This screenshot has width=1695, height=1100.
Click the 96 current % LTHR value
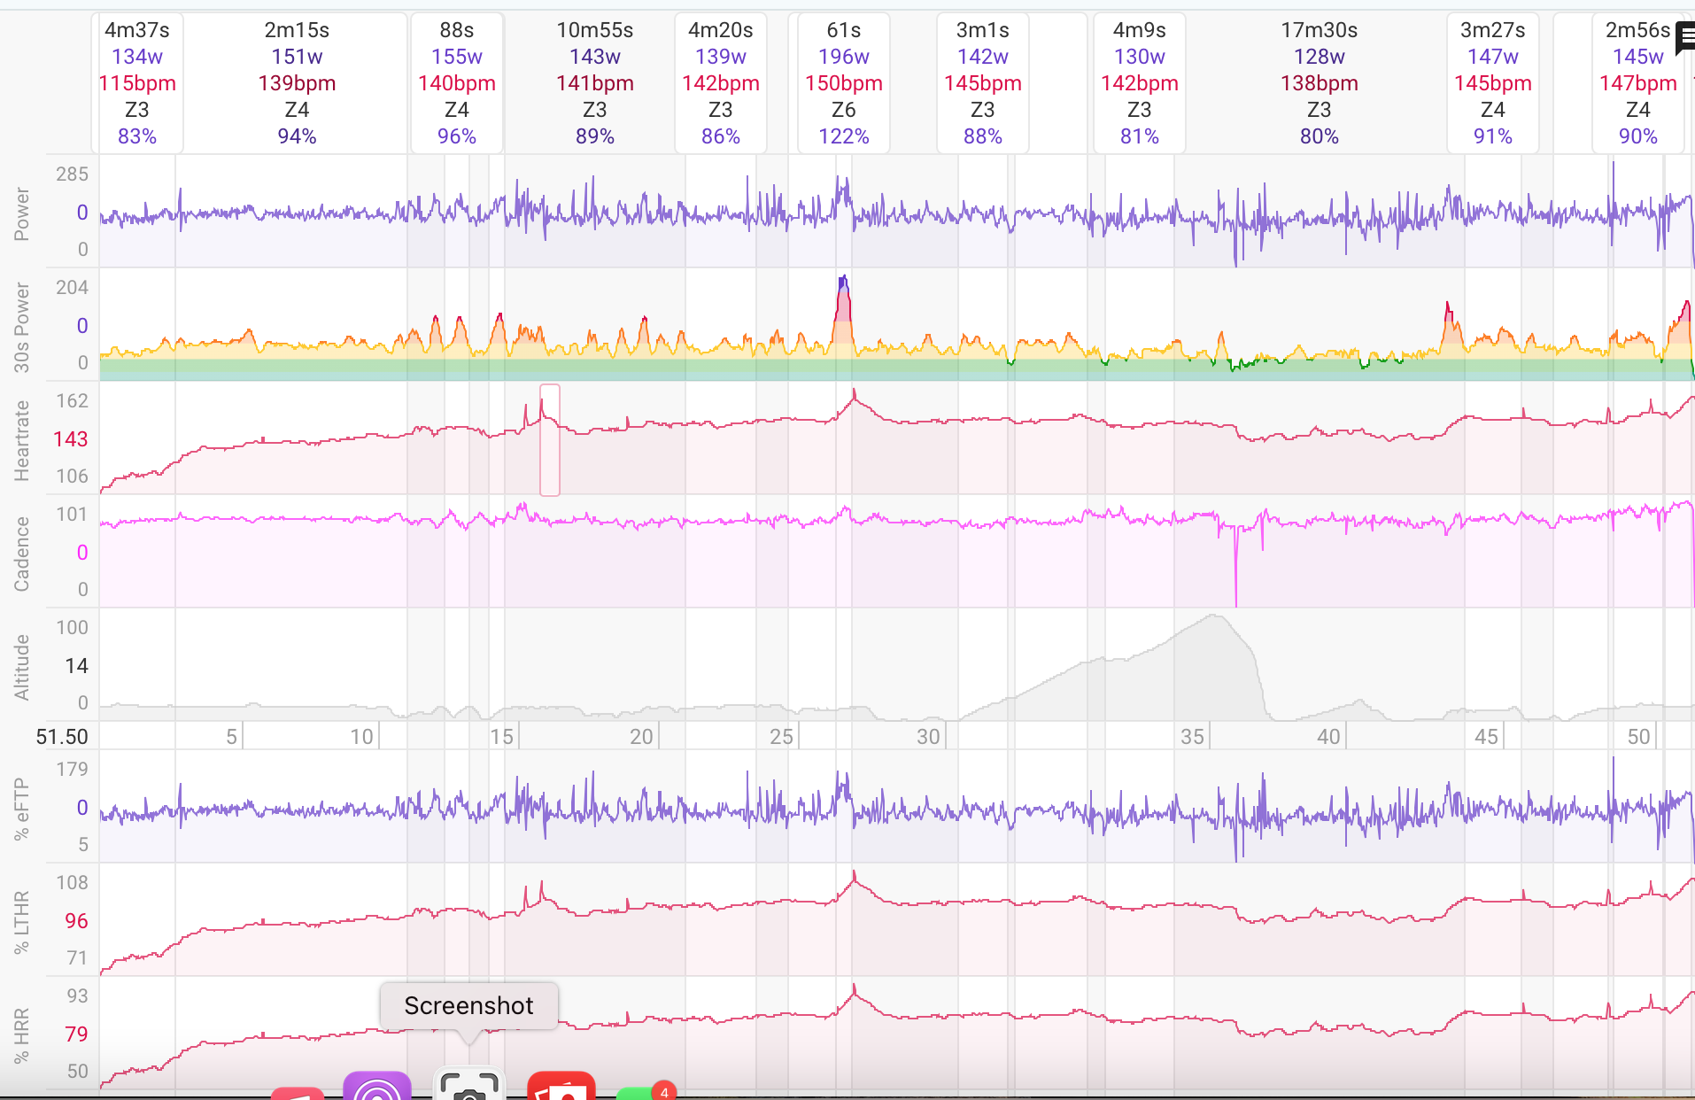[76, 921]
